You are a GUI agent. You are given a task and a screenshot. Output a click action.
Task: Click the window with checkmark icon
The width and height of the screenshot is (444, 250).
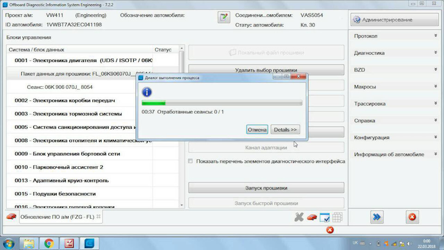(325, 218)
